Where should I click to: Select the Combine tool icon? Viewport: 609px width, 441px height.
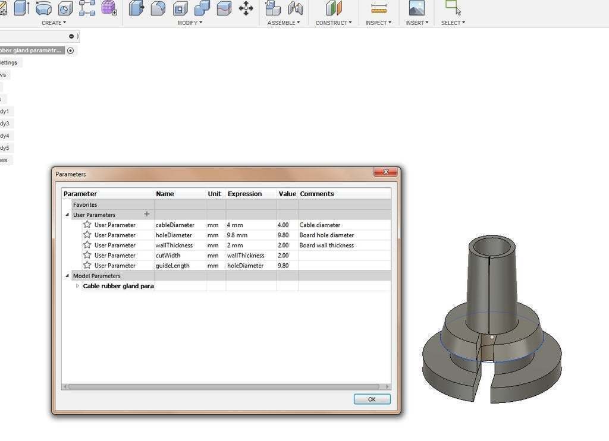pyautogui.click(x=202, y=8)
